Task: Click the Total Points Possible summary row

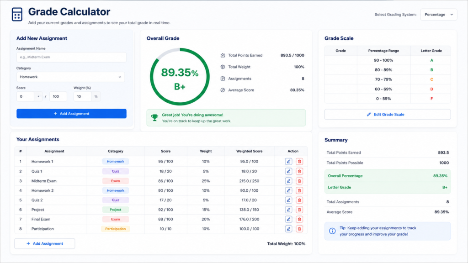Action: point(388,163)
